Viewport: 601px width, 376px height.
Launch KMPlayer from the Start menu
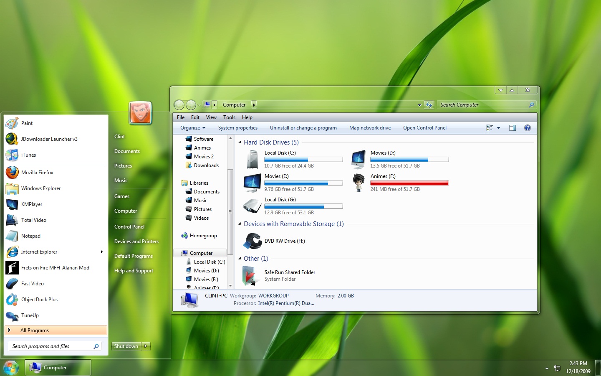pos(33,204)
